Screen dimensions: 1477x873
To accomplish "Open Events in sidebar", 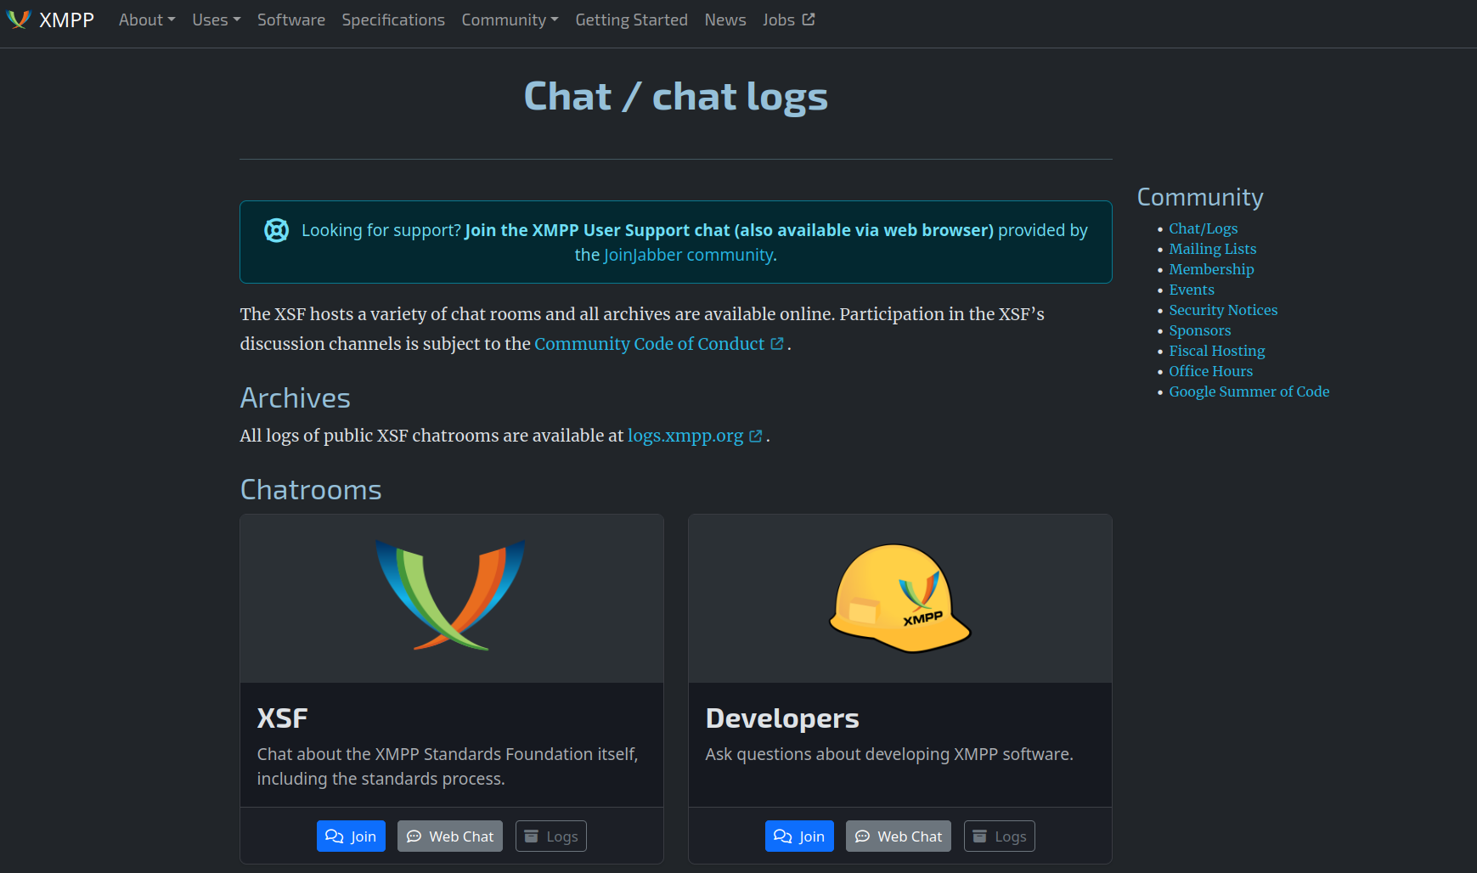I will point(1192,290).
